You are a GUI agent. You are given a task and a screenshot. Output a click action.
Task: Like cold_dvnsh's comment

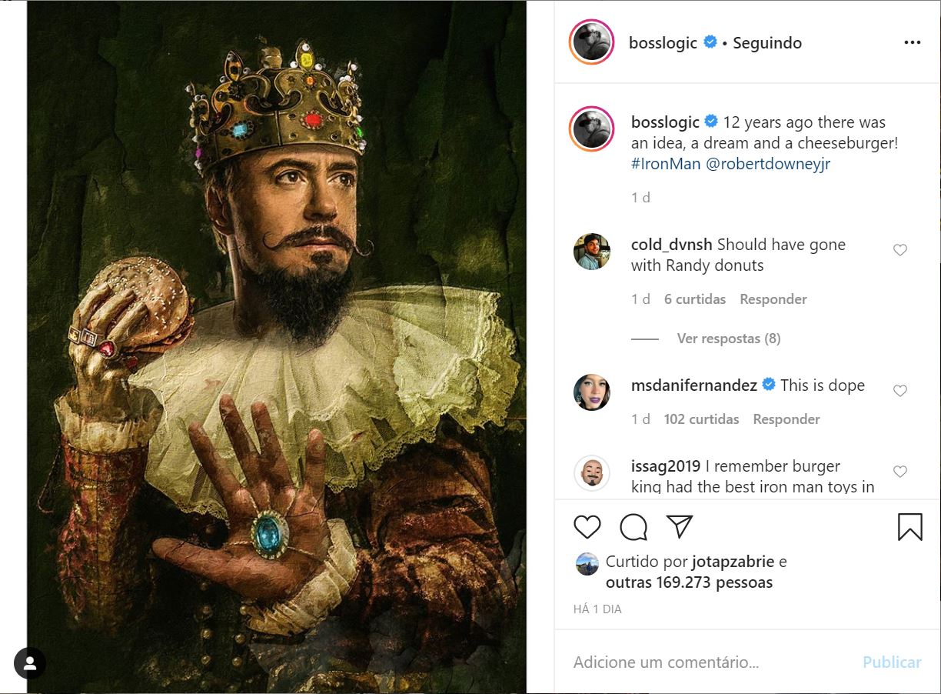pyautogui.click(x=900, y=250)
